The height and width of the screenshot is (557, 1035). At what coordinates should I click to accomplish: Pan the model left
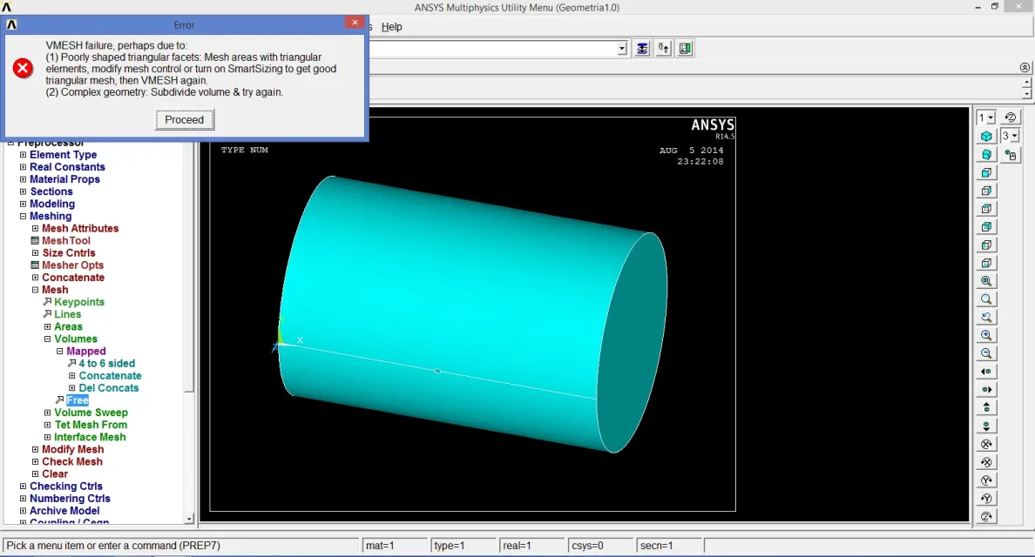[x=986, y=372]
